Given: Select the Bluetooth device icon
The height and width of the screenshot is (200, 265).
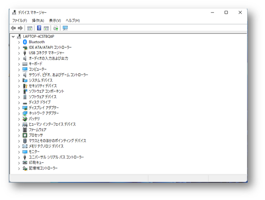Looking at the screenshot, I should click(25, 42).
